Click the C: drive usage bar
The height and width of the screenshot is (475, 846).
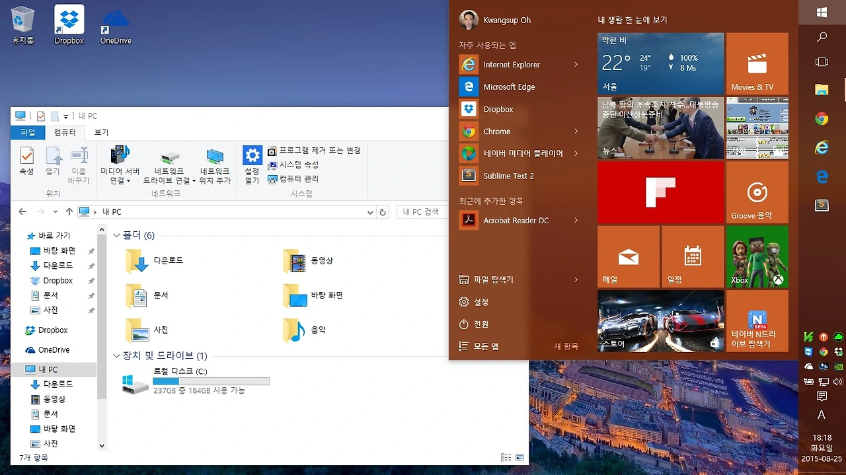(211, 381)
